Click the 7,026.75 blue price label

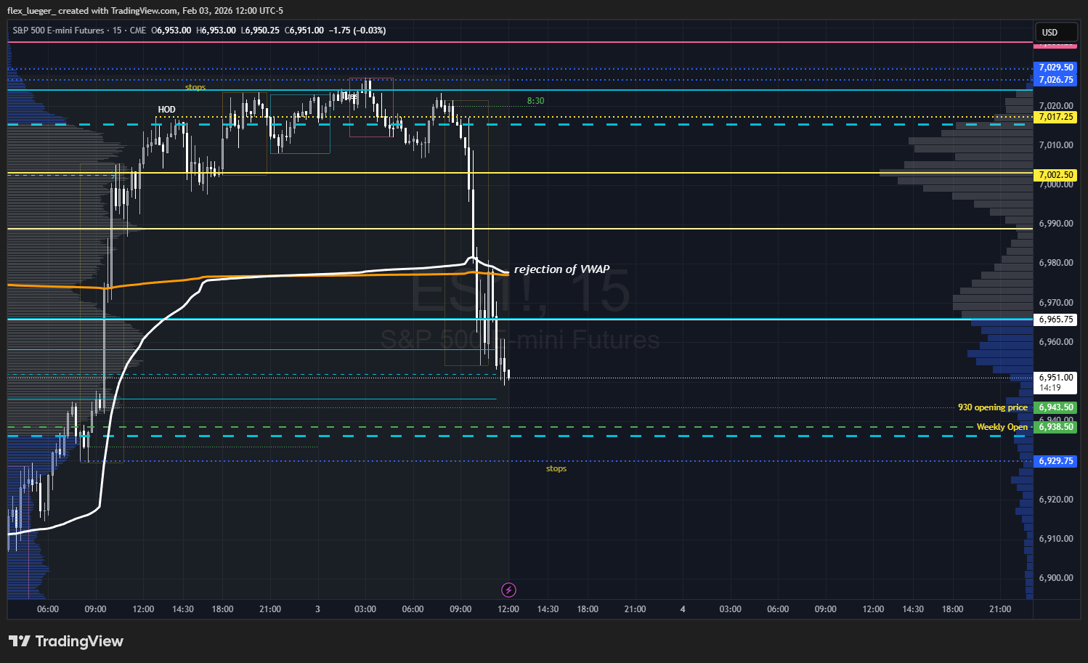[x=1055, y=80]
